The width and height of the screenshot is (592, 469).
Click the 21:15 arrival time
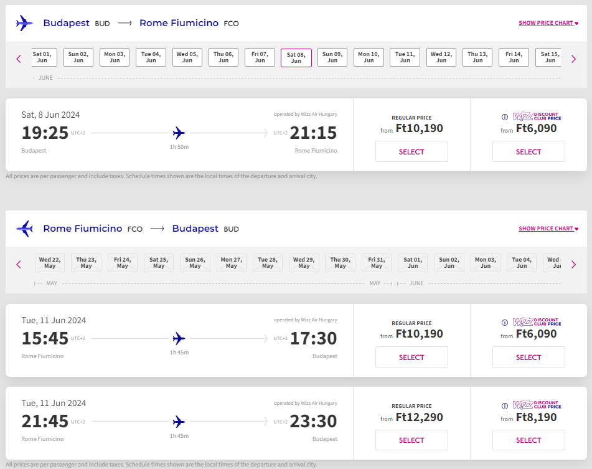tap(313, 133)
